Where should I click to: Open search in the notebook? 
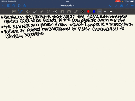coord(14,6)
